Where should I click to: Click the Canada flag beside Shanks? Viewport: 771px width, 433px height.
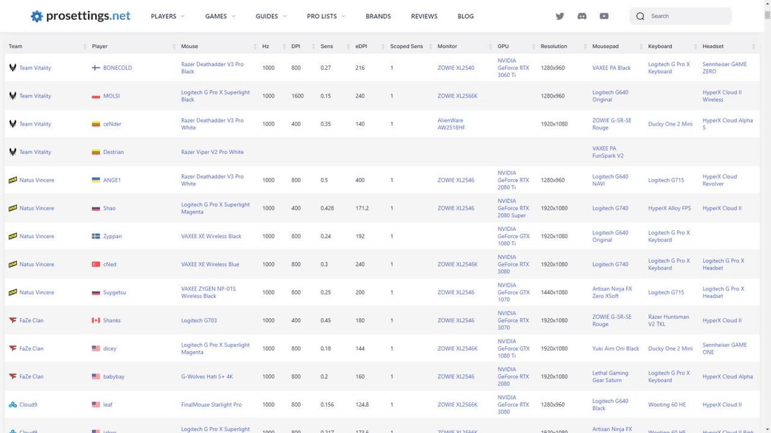(96, 321)
